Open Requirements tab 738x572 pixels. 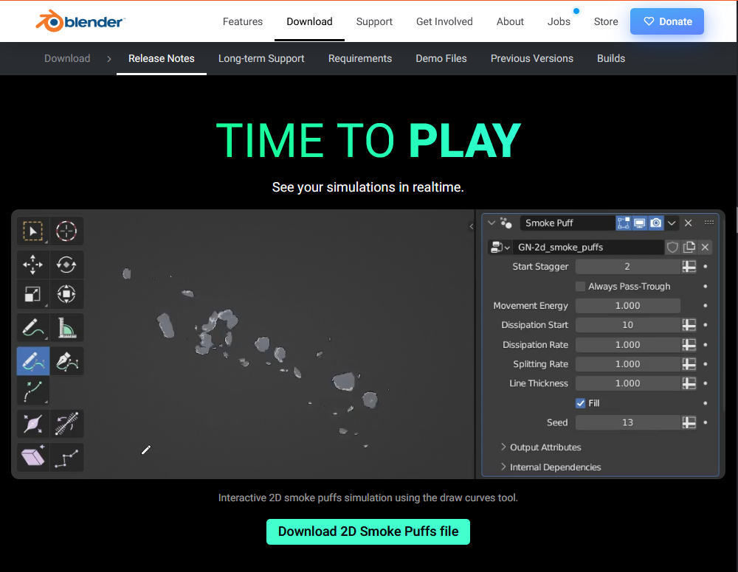pyautogui.click(x=360, y=58)
